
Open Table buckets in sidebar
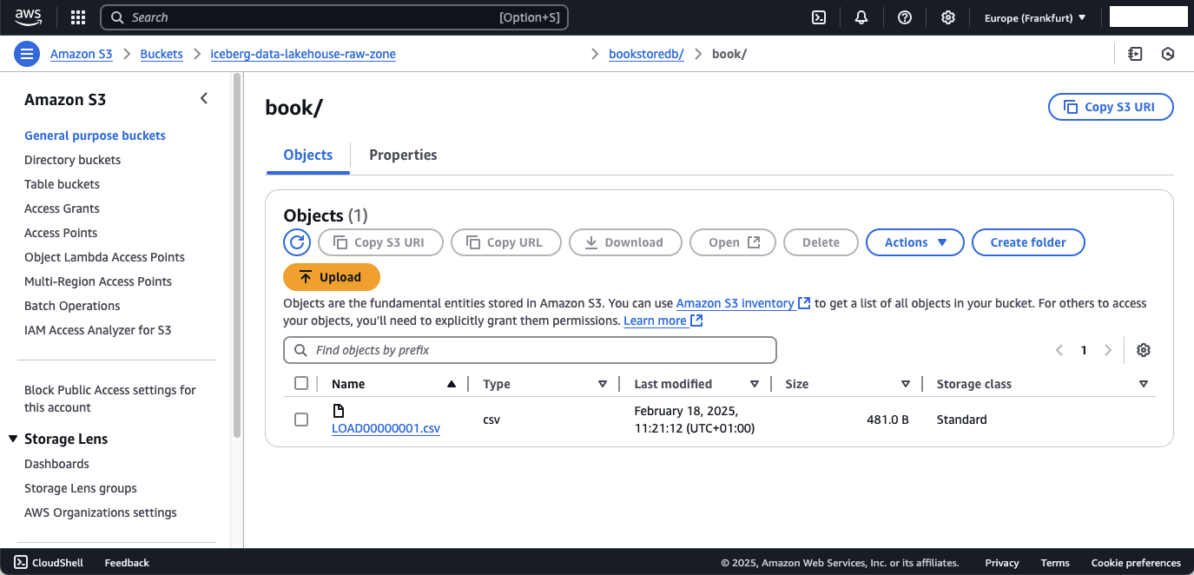pyautogui.click(x=62, y=184)
